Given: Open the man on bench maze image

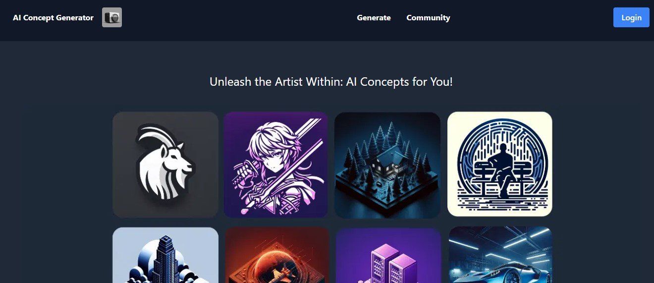Looking at the screenshot, I should pyautogui.click(x=500, y=164).
